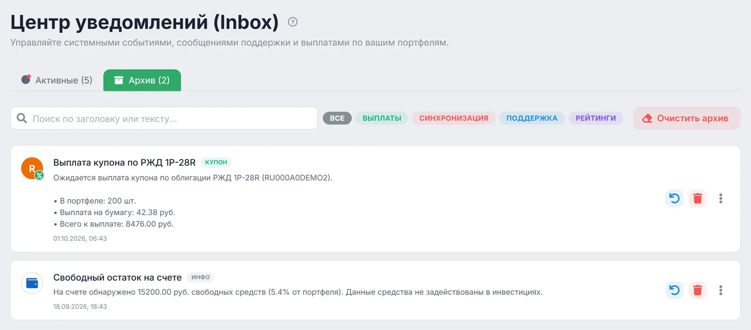This screenshot has height=330, width=751.
Task: Restore the Свободный остаток на счете notification
Action: click(674, 290)
